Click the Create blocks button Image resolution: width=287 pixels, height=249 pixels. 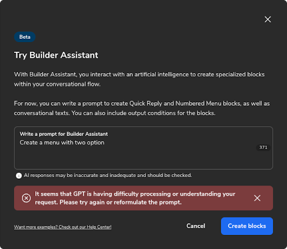247,226
